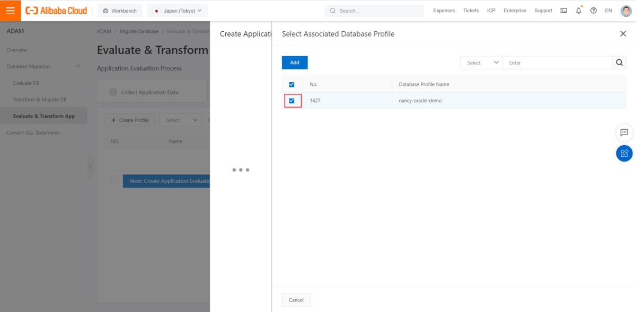Select Evaluate & Transform App sidebar item

coord(43,116)
